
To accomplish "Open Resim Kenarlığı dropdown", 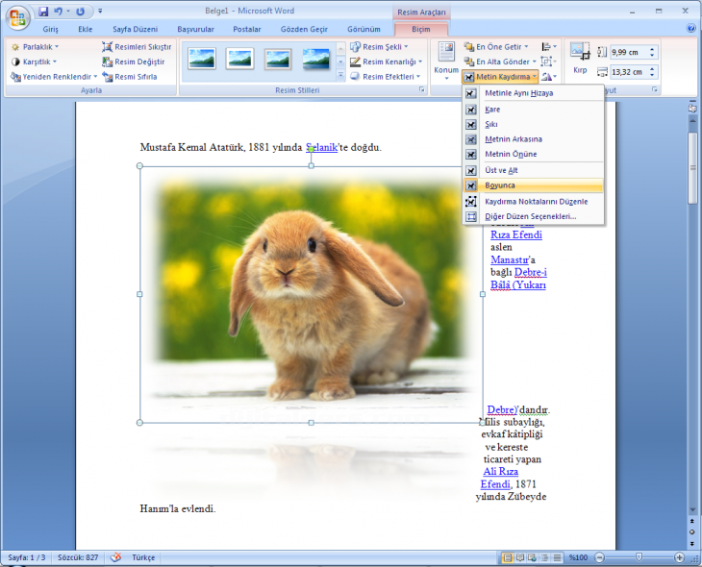I will coord(387,62).
